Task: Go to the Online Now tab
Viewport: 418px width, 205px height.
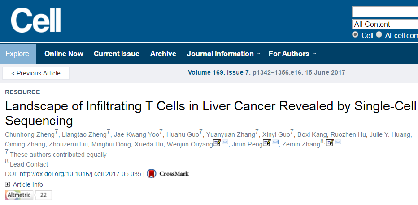Action: (64, 54)
